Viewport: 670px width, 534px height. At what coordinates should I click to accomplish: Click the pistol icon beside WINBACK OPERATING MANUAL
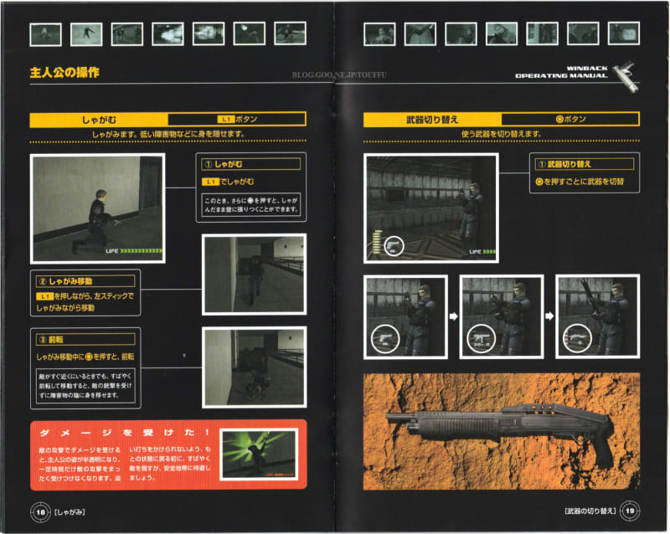(x=626, y=76)
